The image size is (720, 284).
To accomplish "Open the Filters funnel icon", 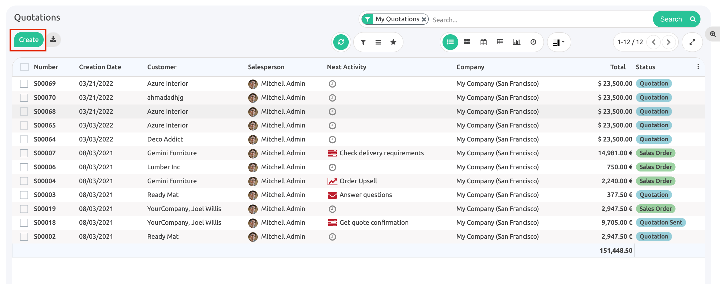I will (x=363, y=42).
